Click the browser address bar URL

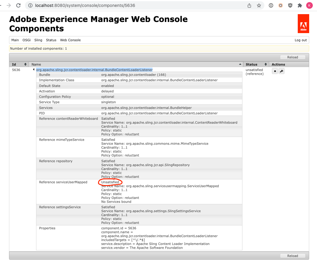pyautogui.click(x=85, y=5)
